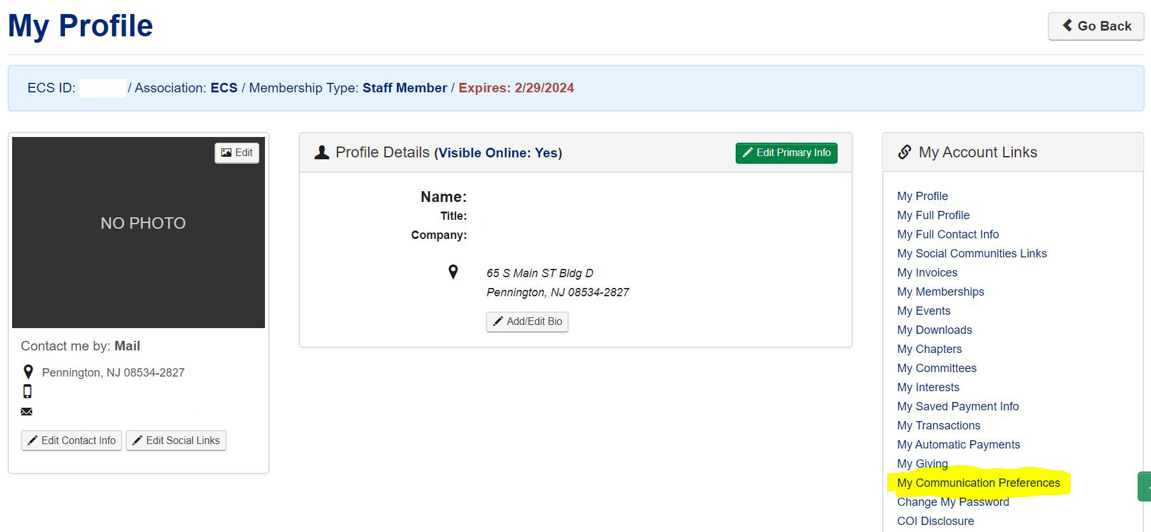Click the 'My Profile' page heading
This screenshot has width=1151, height=532.
click(80, 26)
